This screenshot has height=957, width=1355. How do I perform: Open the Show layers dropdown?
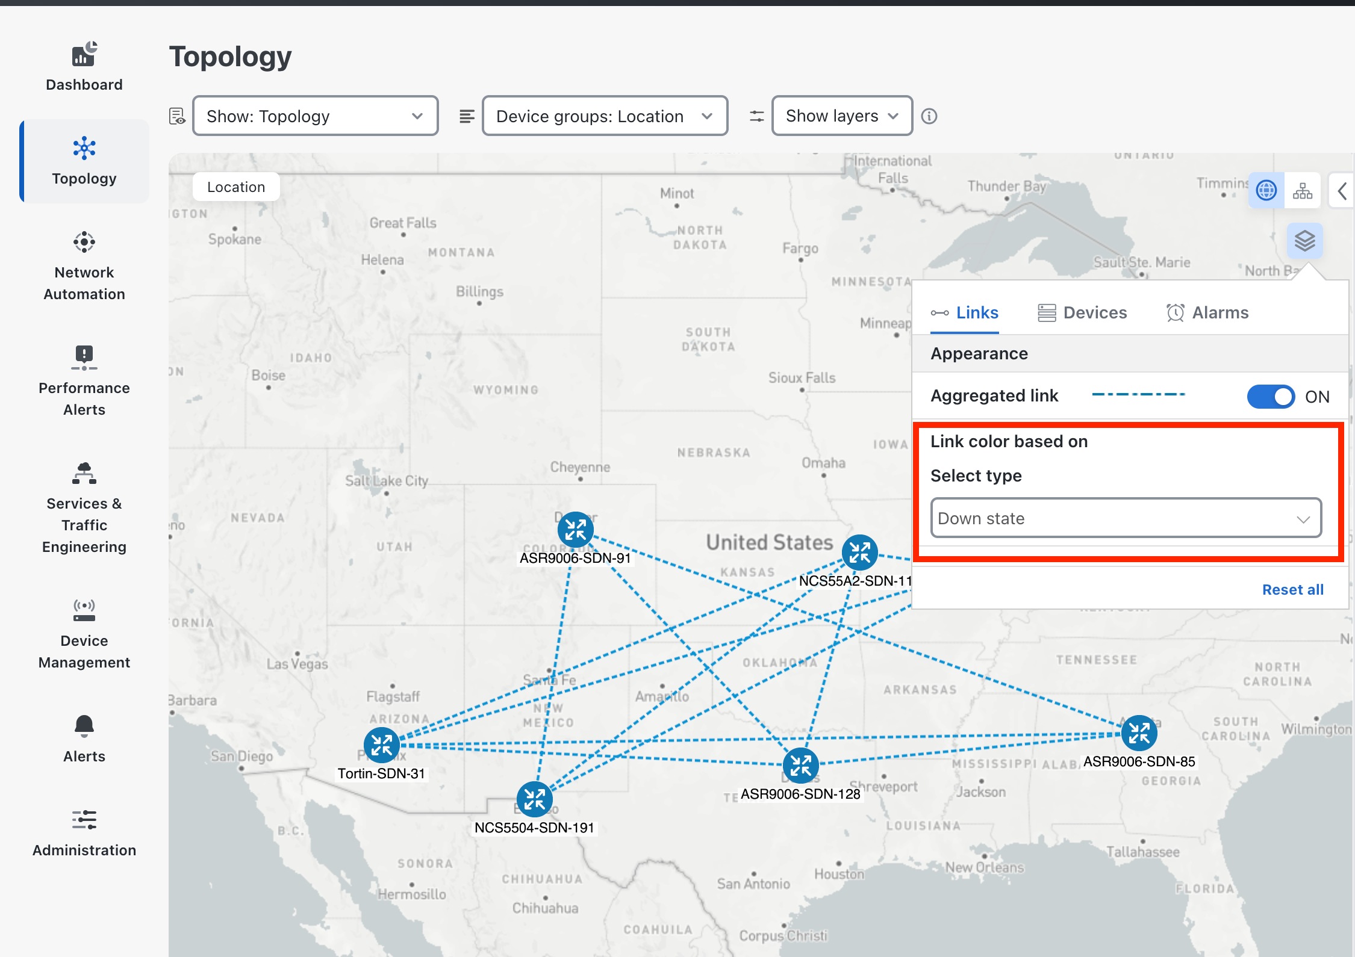tap(841, 116)
